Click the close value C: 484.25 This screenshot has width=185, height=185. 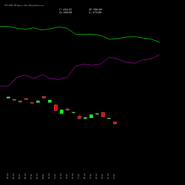pyautogui.click(x=65, y=10)
